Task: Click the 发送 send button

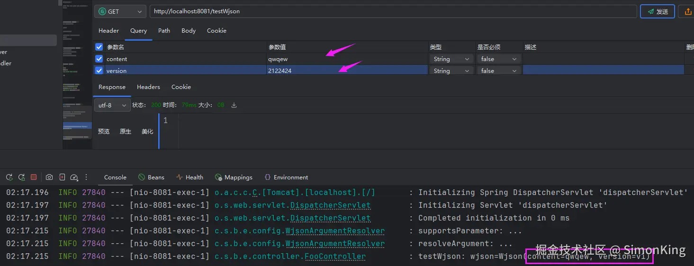Action: coord(657,11)
